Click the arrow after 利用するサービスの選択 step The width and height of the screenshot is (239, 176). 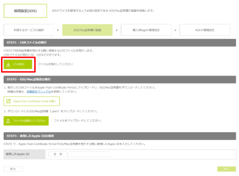(x=58, y=30)
